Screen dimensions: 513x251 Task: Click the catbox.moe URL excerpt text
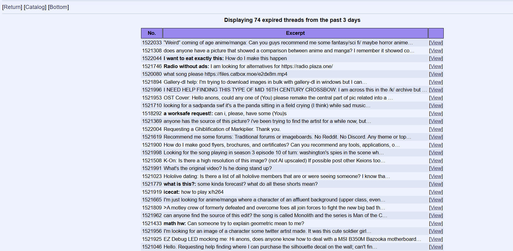tap(246, 74)
